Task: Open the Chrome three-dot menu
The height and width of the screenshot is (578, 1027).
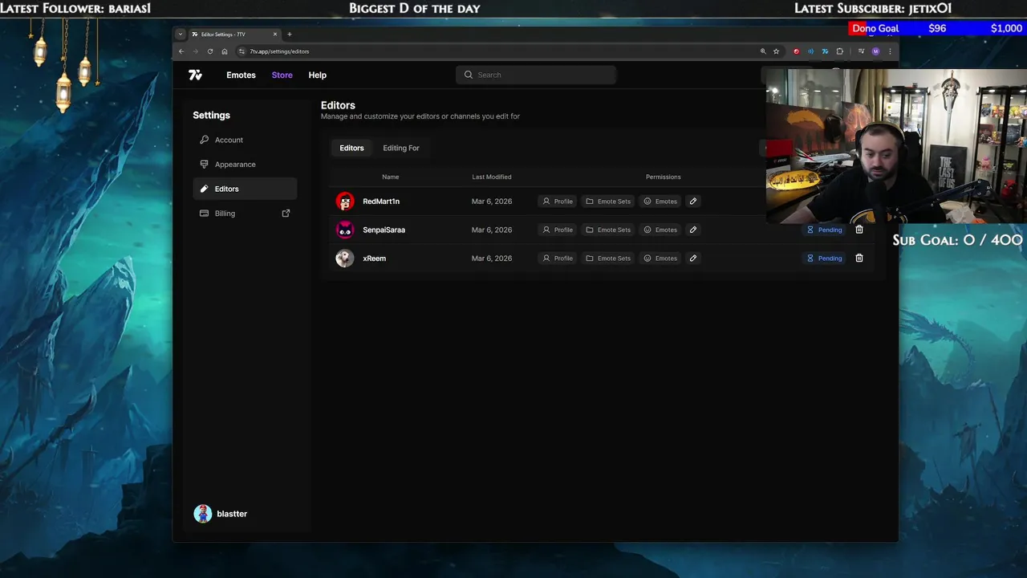Action: (890, 51)
